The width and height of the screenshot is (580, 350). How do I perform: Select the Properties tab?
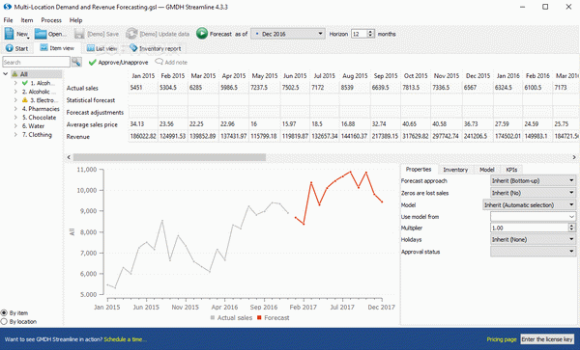pos(419,170)
